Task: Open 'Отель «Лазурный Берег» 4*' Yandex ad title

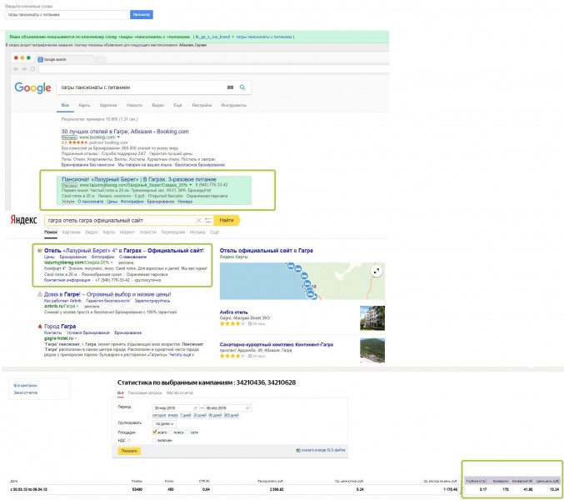Action: pyautogui.click(x=124, y=250)
